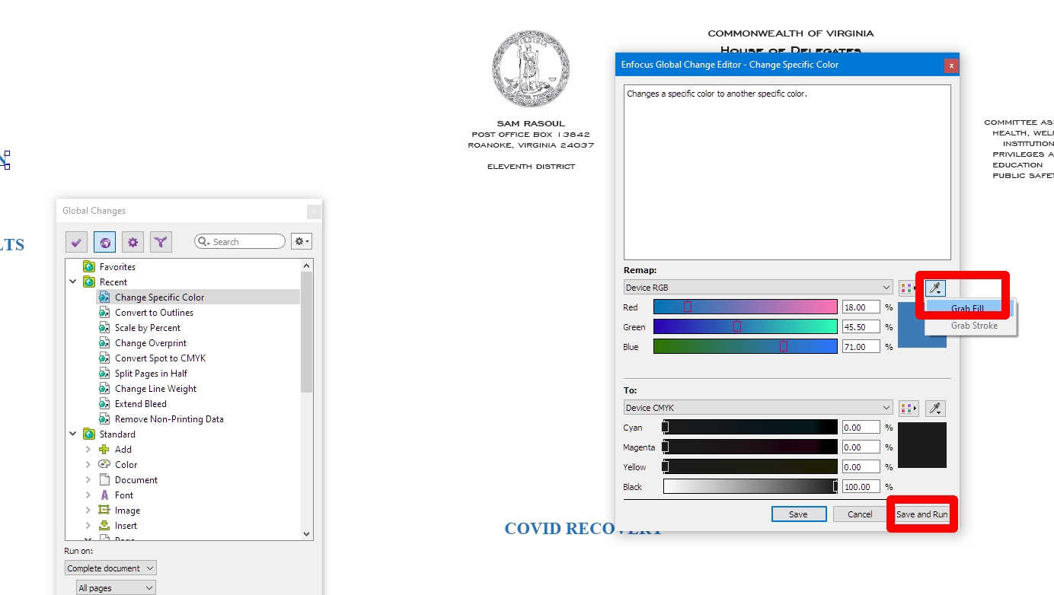Click the Remap eyedropper color picker icon
The width and height of the screenshot is (1054, 595).
935,288
